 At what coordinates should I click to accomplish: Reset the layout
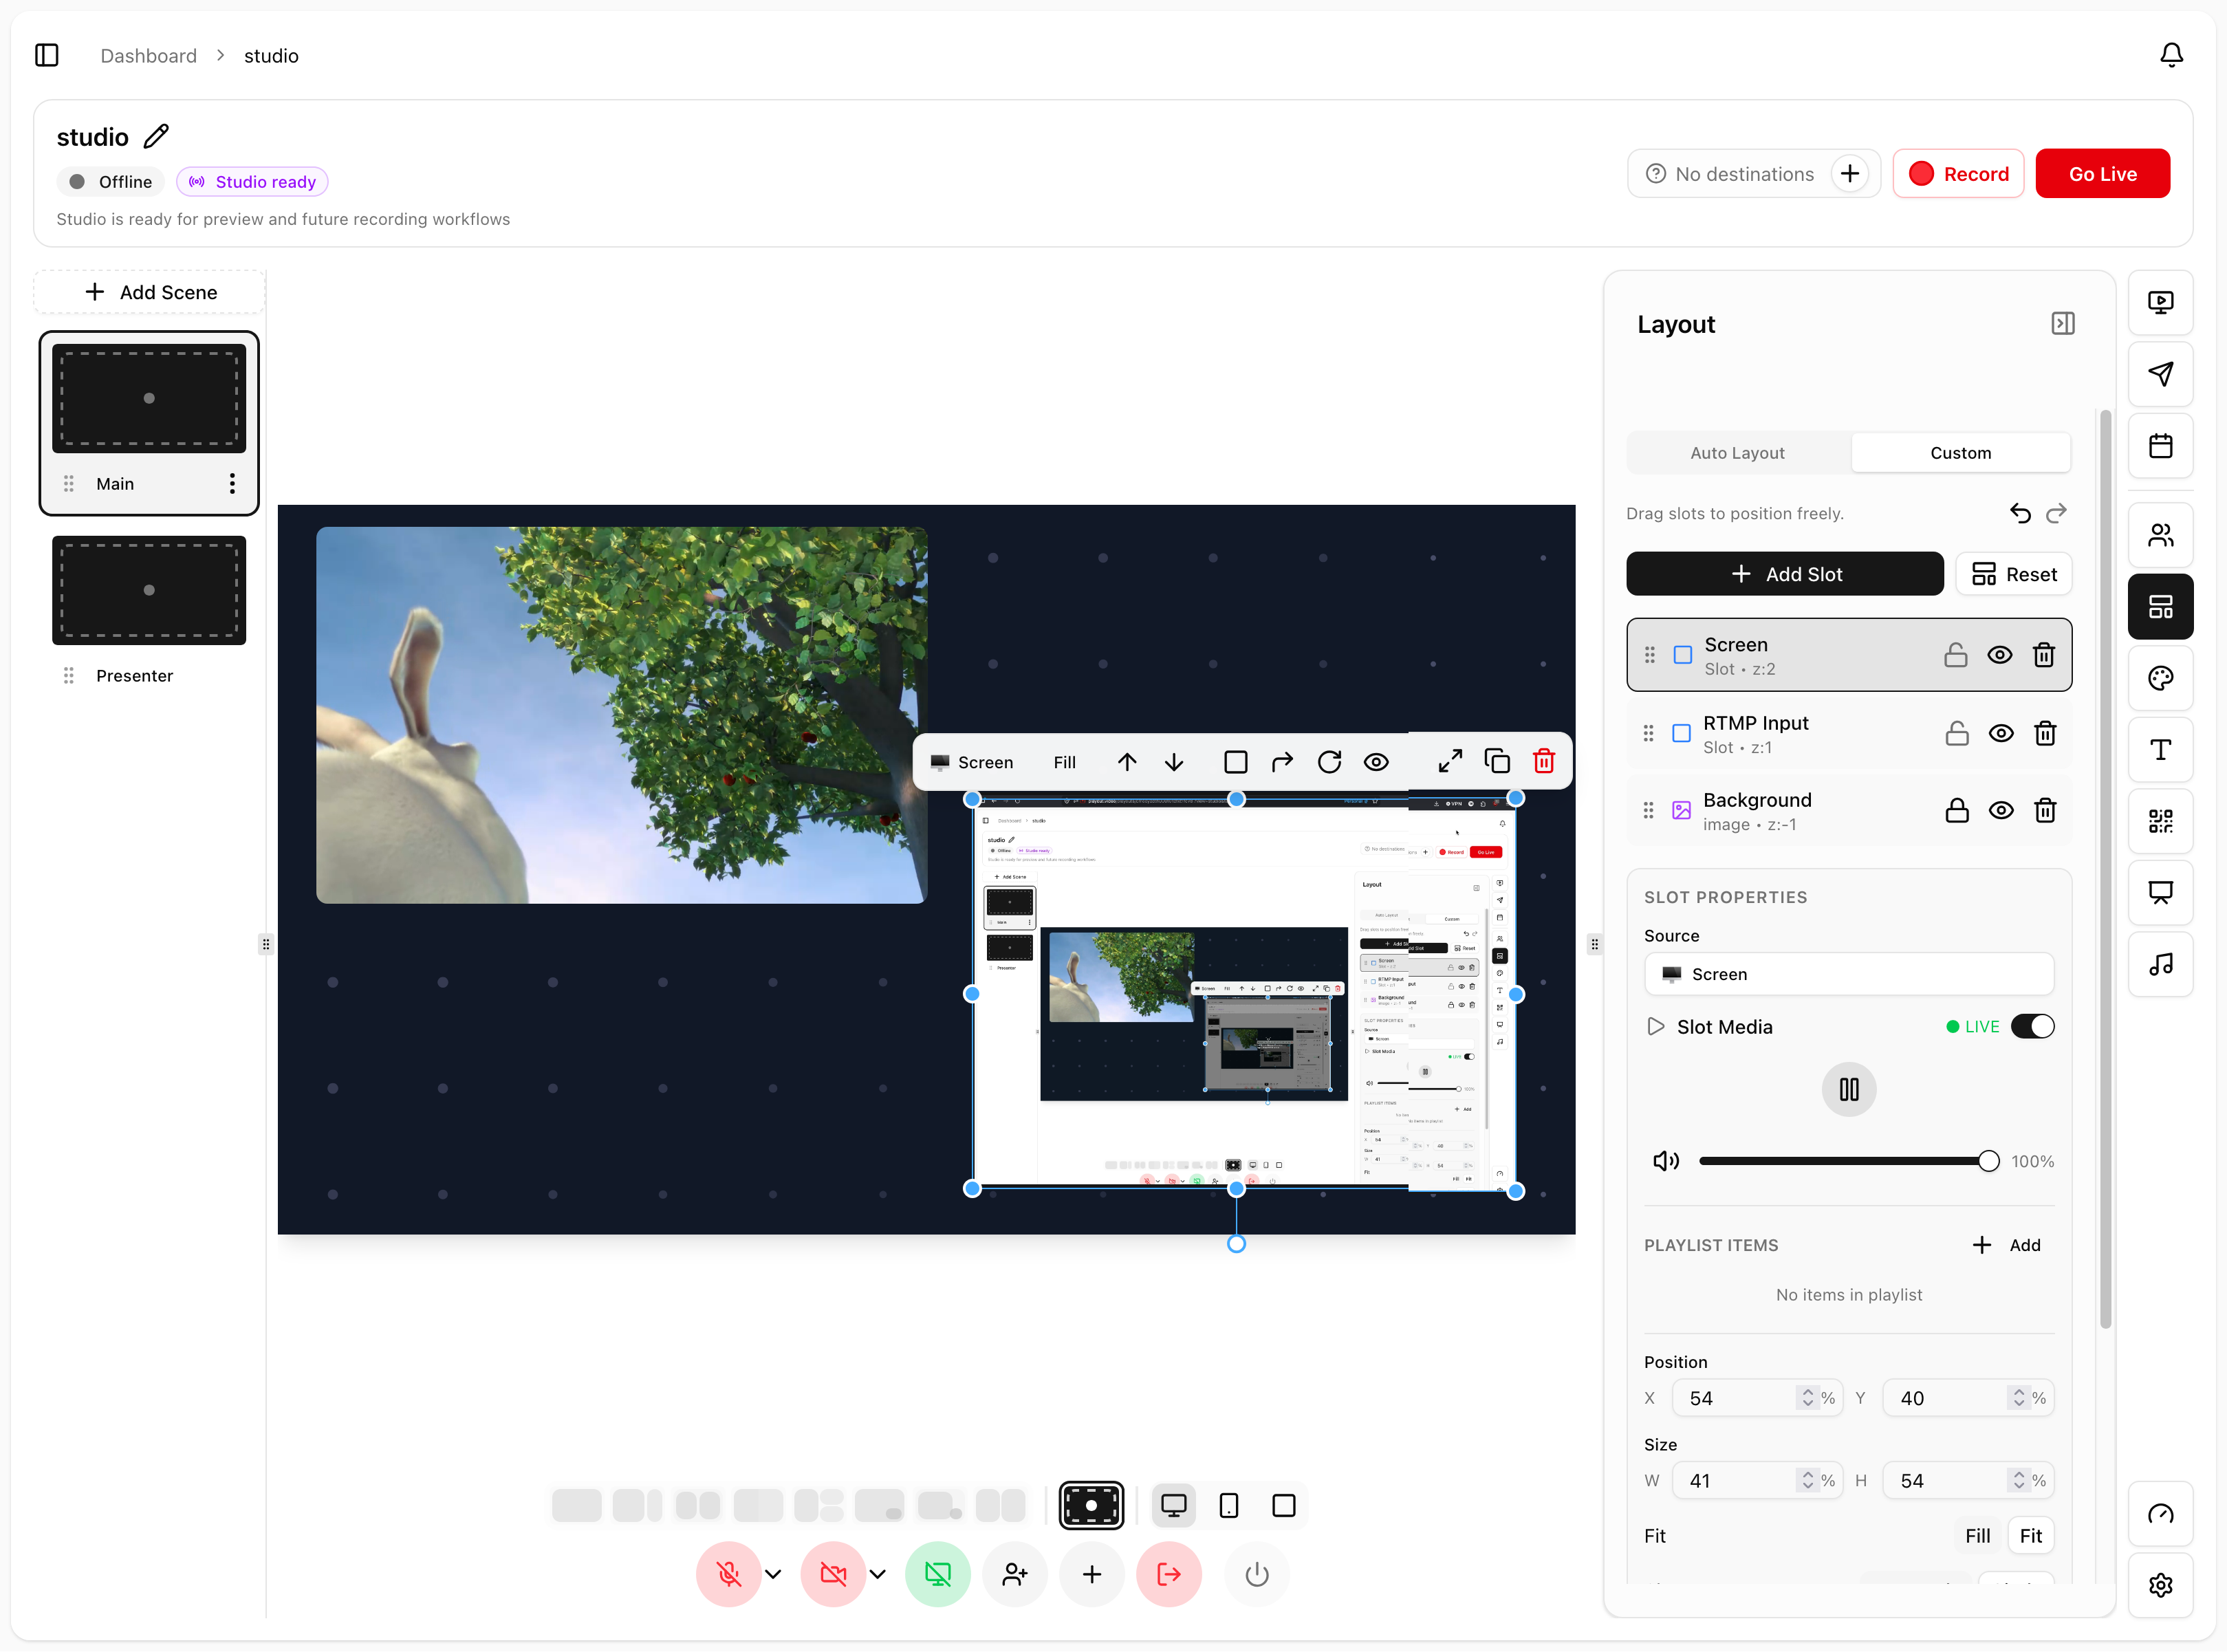click(2013, 574)
